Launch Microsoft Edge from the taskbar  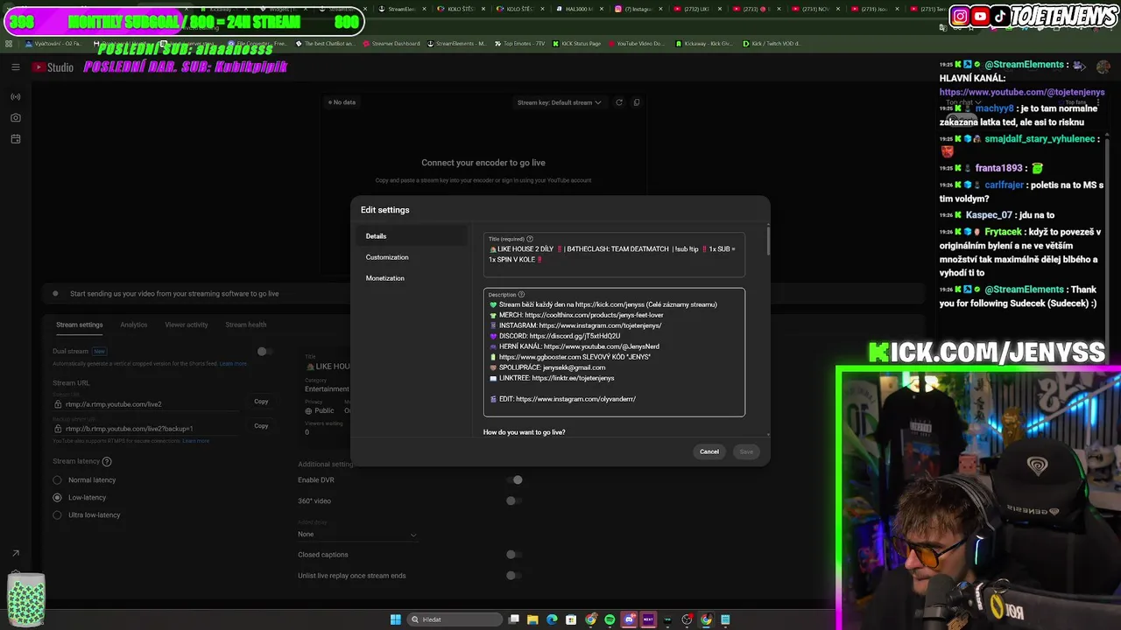click(552, 619)
